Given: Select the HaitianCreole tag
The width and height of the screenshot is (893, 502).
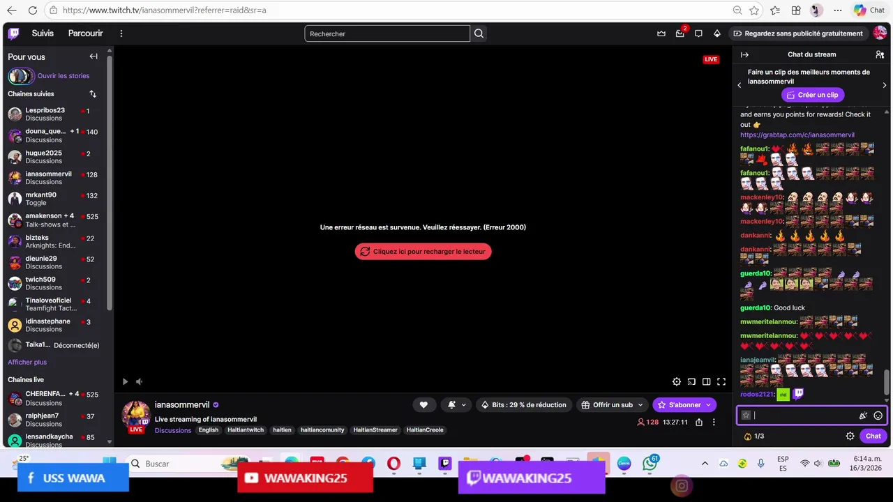Looking at the screenshot, I should coord(425,430).
